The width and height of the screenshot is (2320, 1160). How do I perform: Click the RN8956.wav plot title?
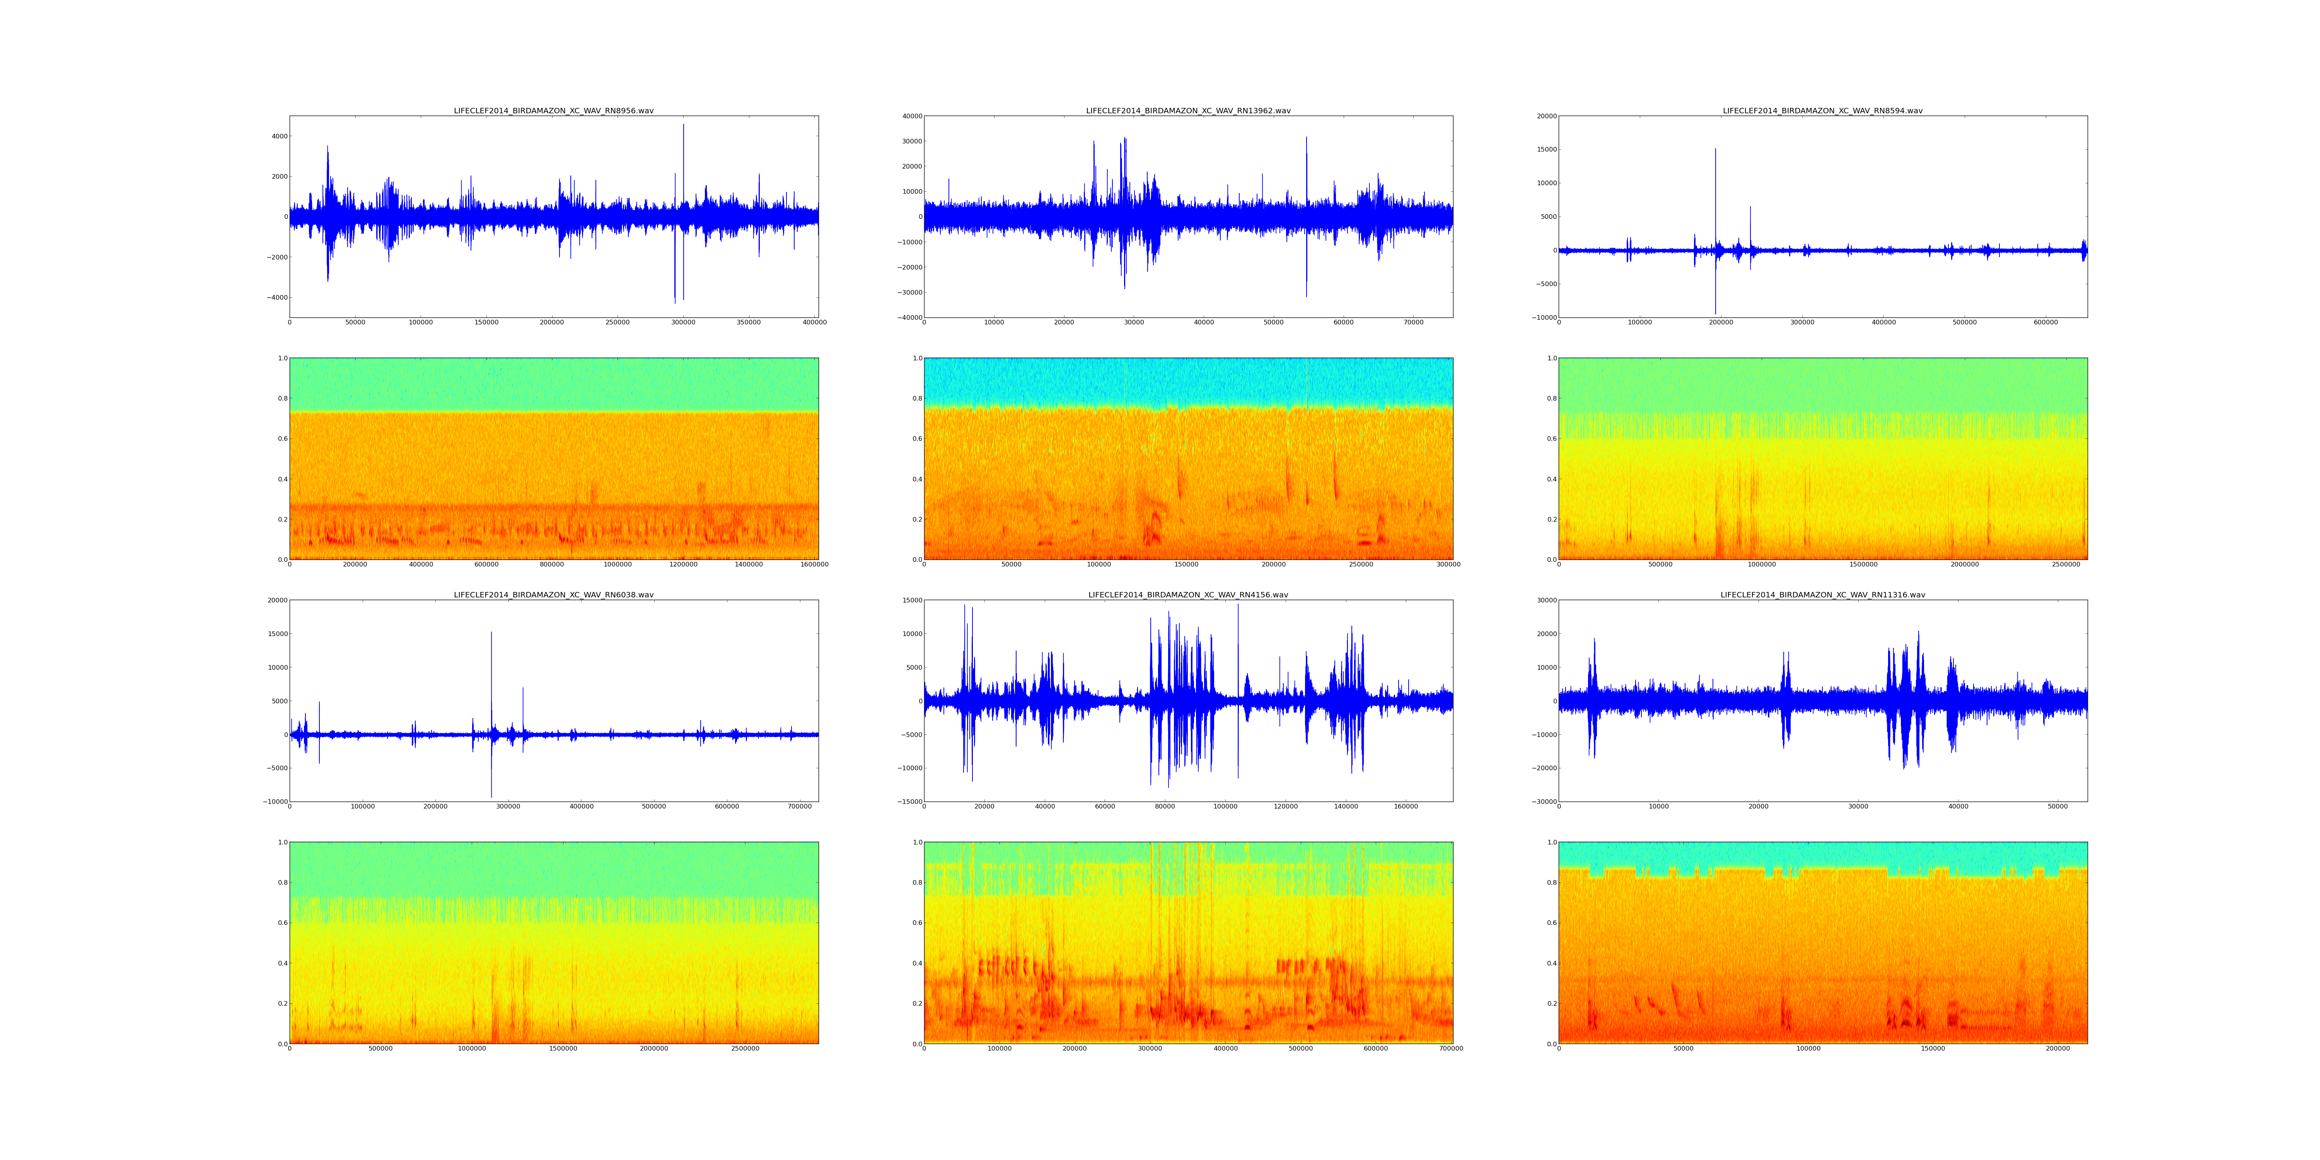[553, 111]
